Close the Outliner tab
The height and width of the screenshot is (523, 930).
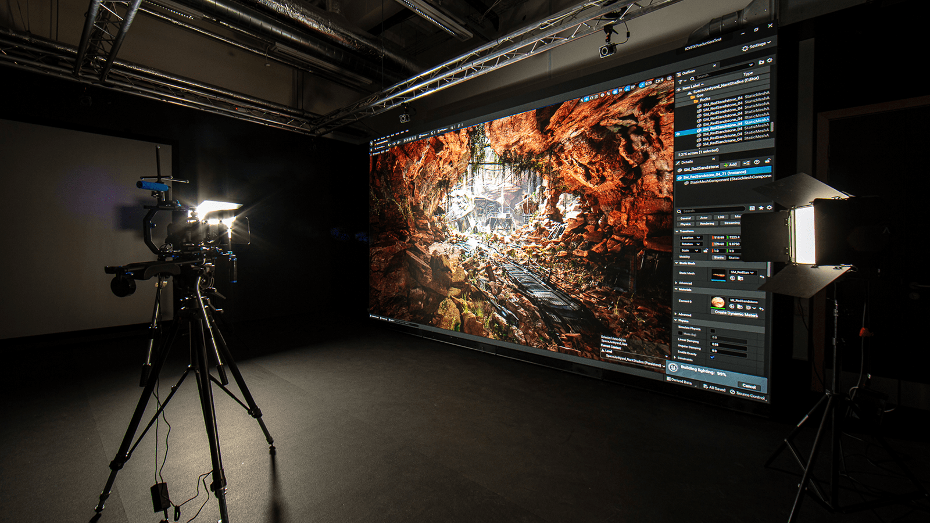tap(714, 65)
